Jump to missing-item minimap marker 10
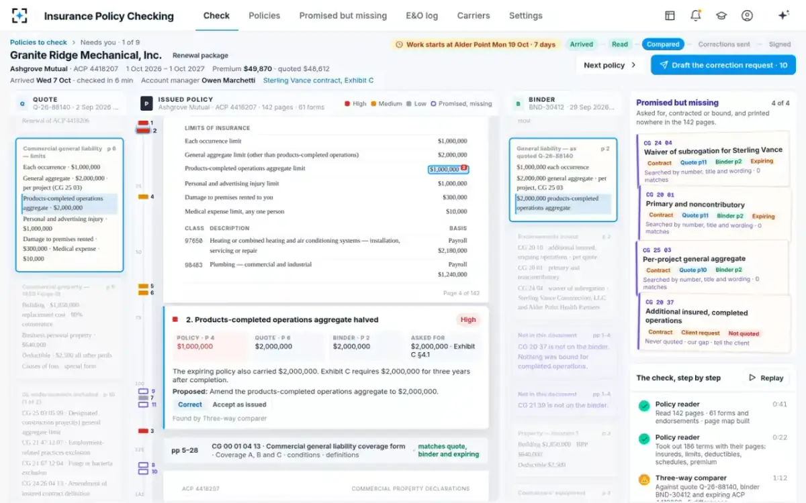This screenshot has width=806, height=503. point(144,472)
